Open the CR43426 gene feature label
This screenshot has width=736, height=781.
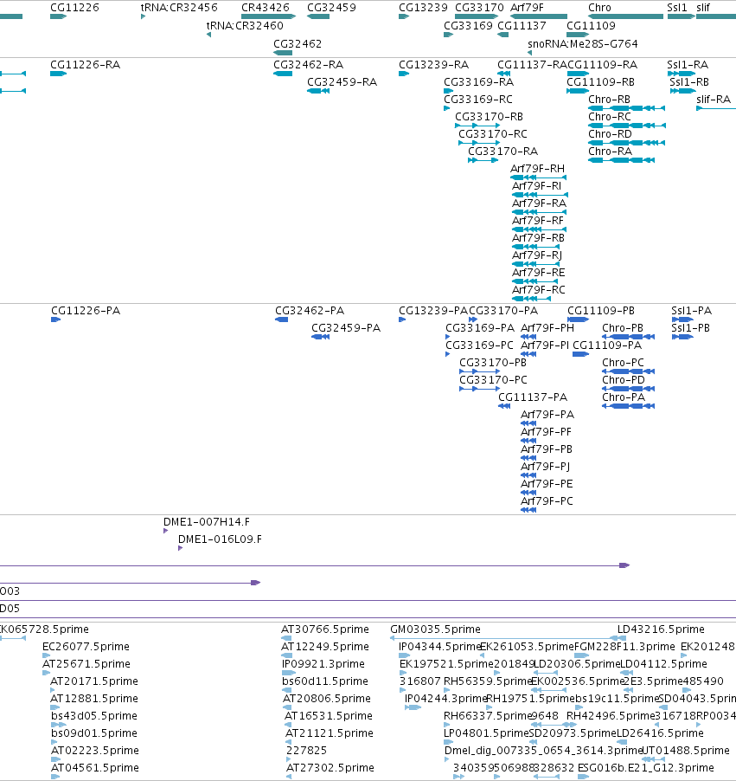pyautogui.click(x=266, y=8)
